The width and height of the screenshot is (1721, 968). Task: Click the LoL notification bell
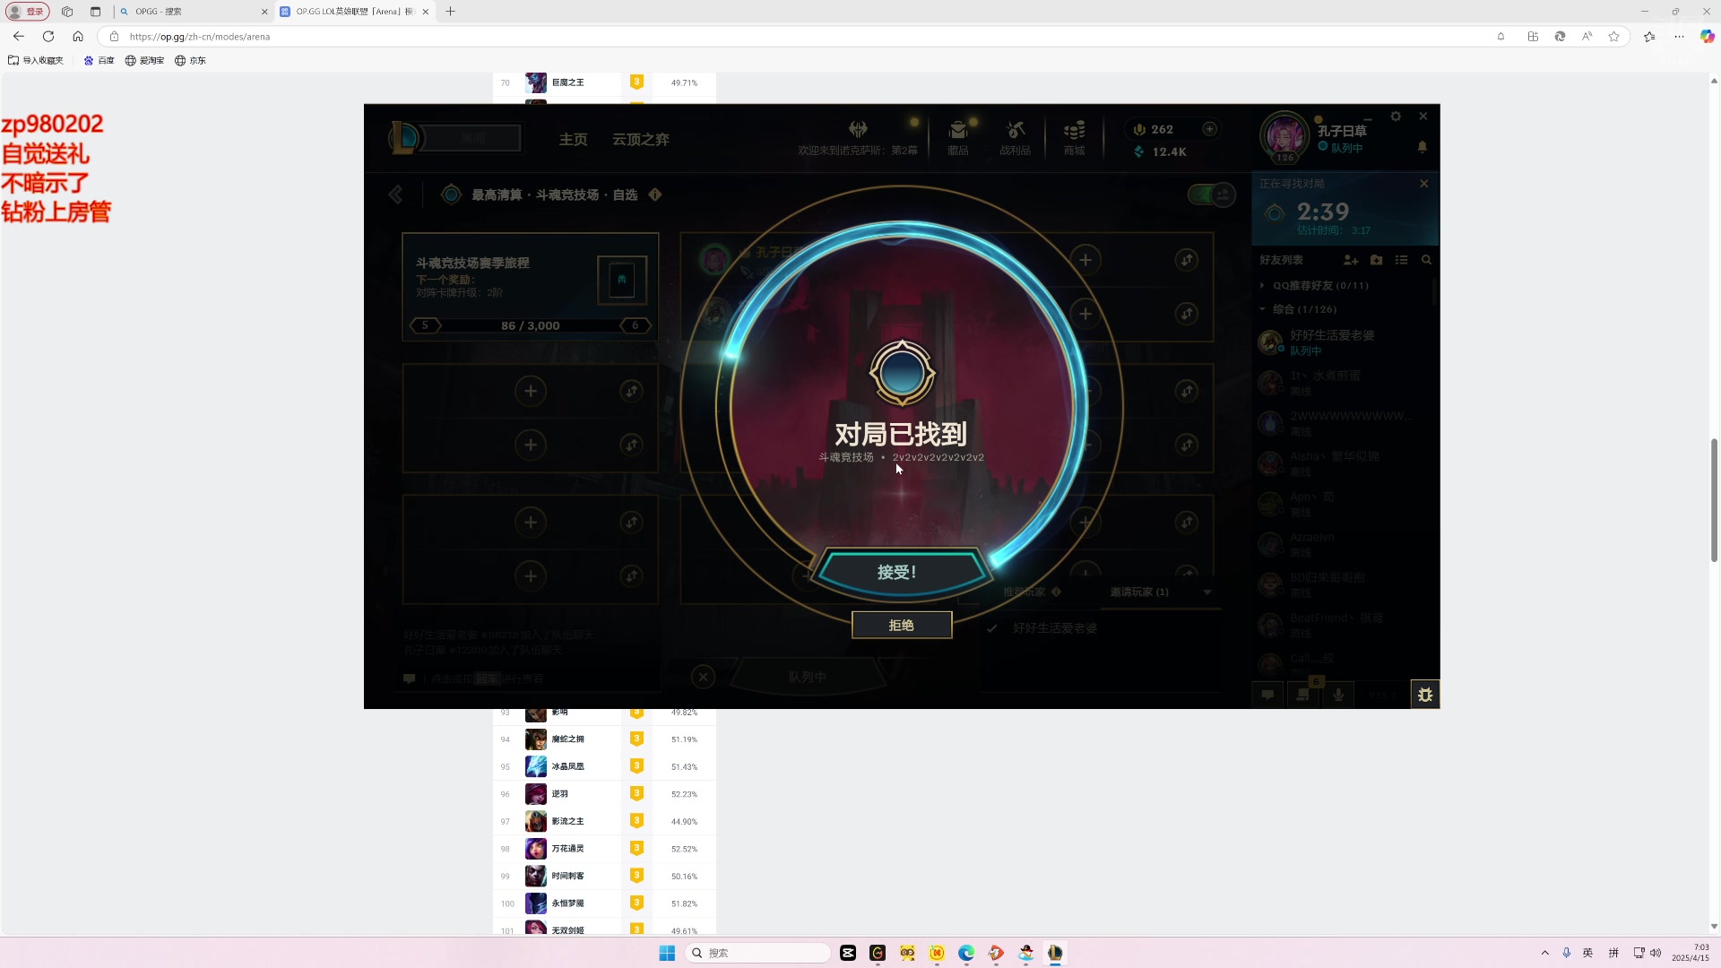pyautogui.click(x=1423, y=147)
